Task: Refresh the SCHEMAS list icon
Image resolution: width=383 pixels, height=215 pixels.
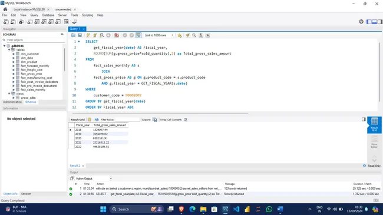Action: pos(62,34)
